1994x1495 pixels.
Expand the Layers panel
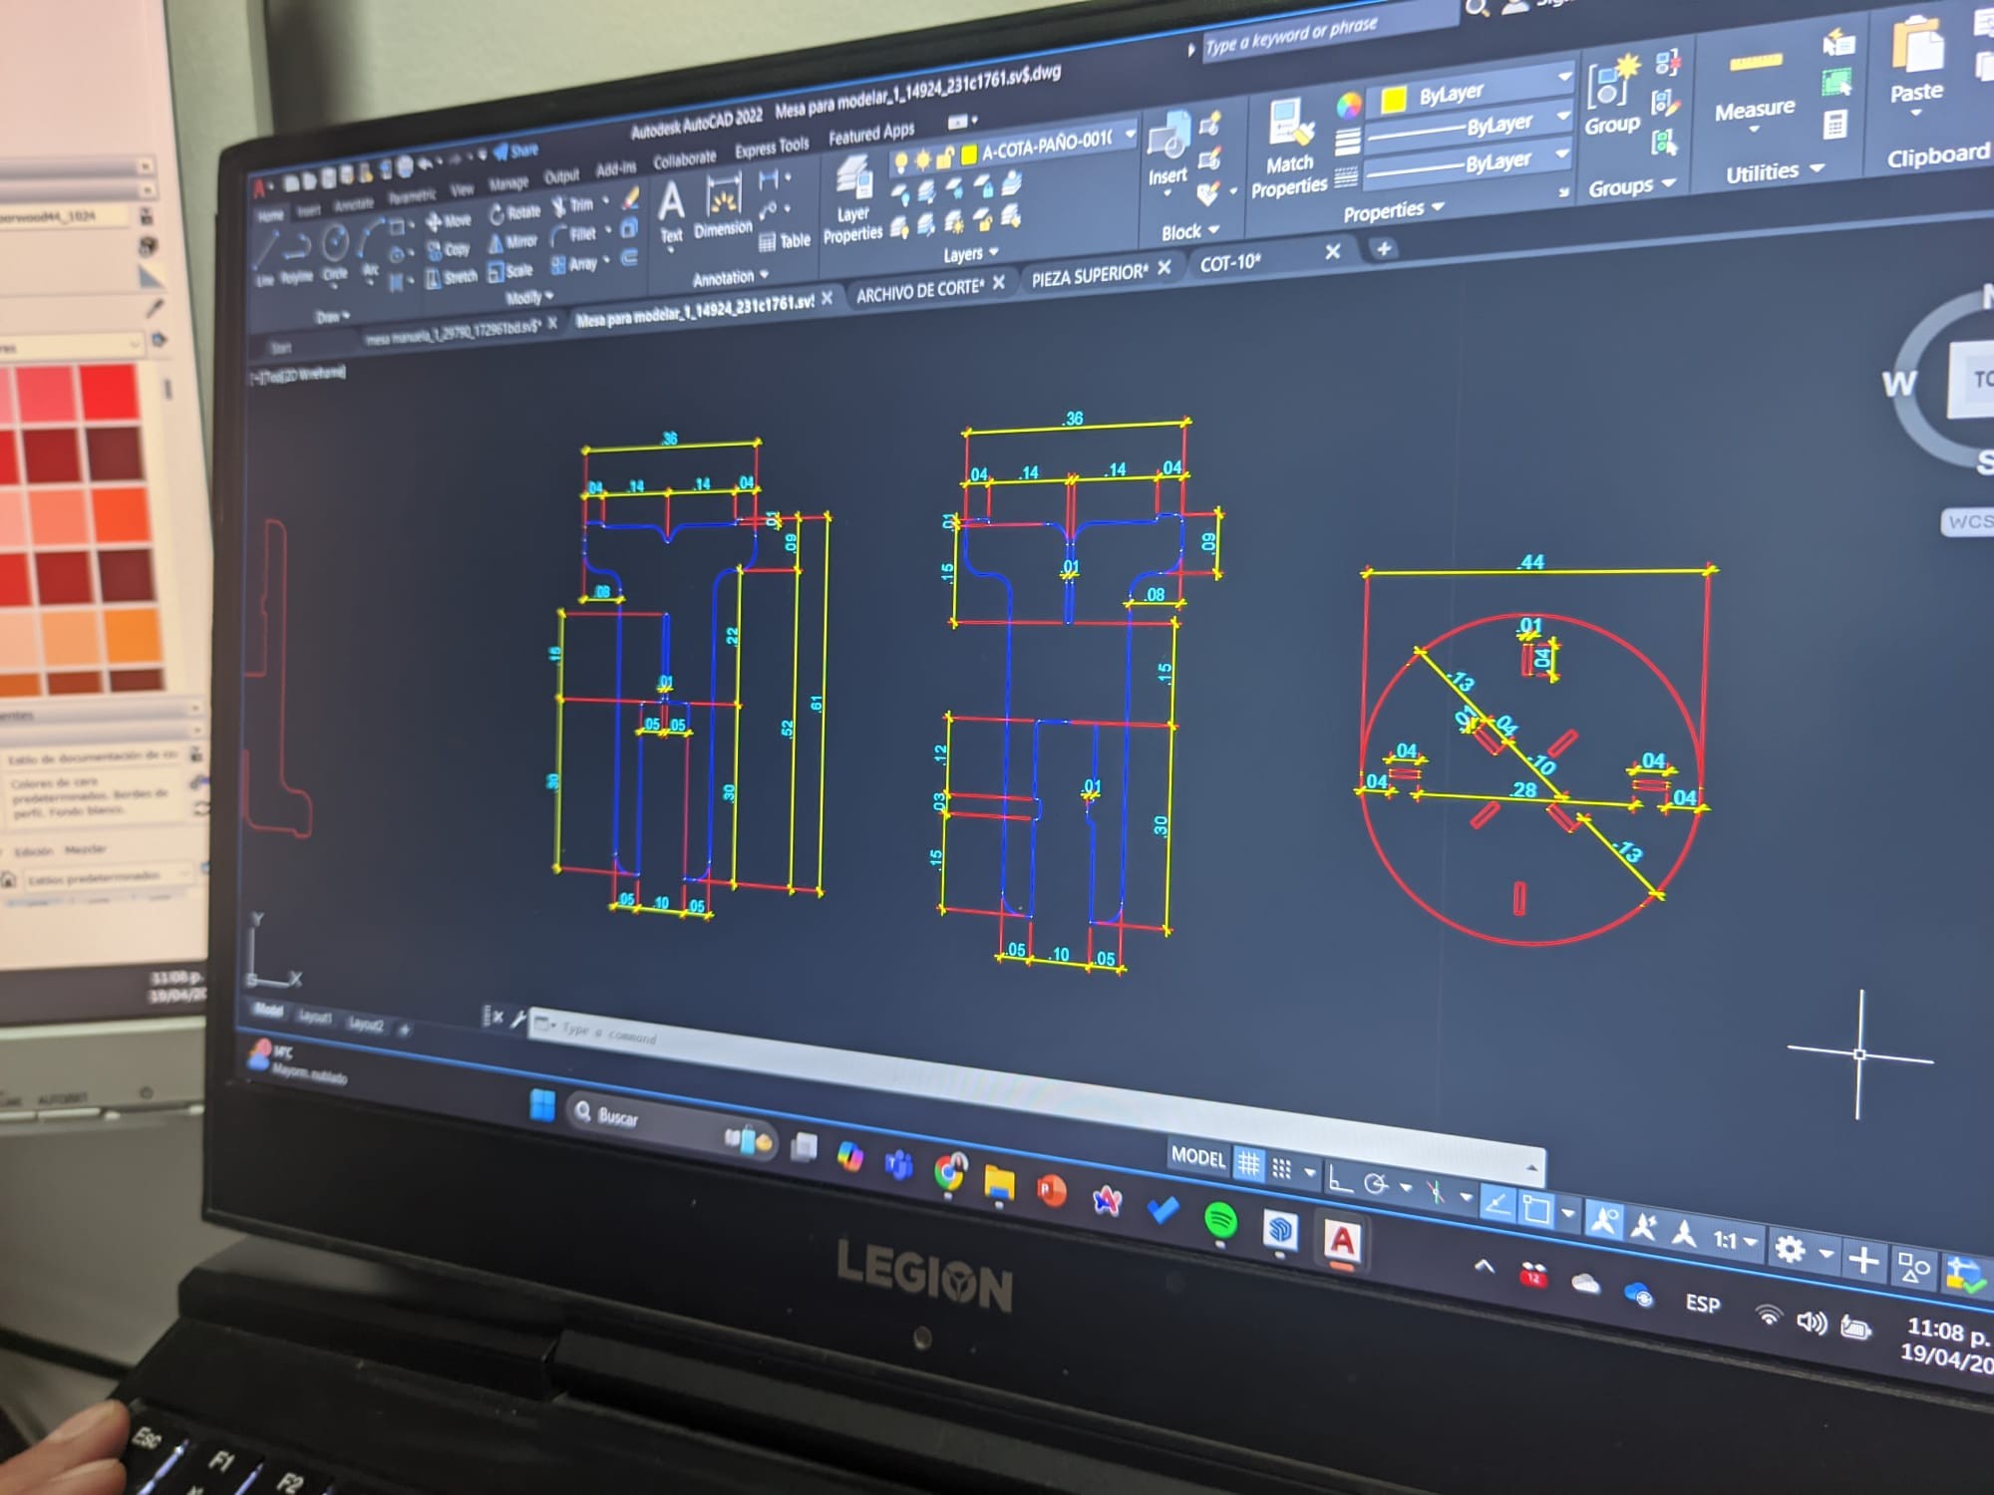point(969,254)
